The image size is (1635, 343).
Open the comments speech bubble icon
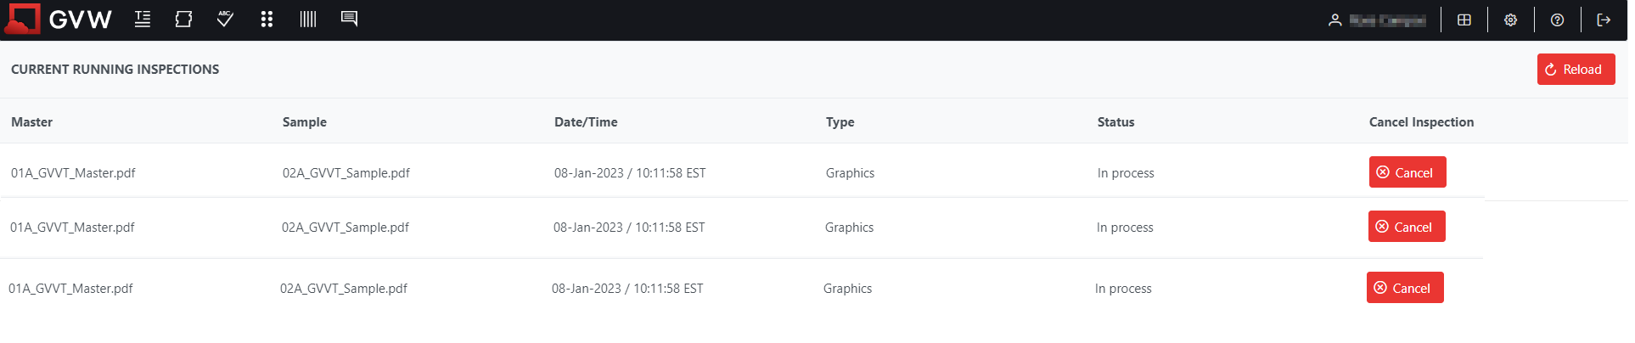pyautogui.click(x=349, y=19)
